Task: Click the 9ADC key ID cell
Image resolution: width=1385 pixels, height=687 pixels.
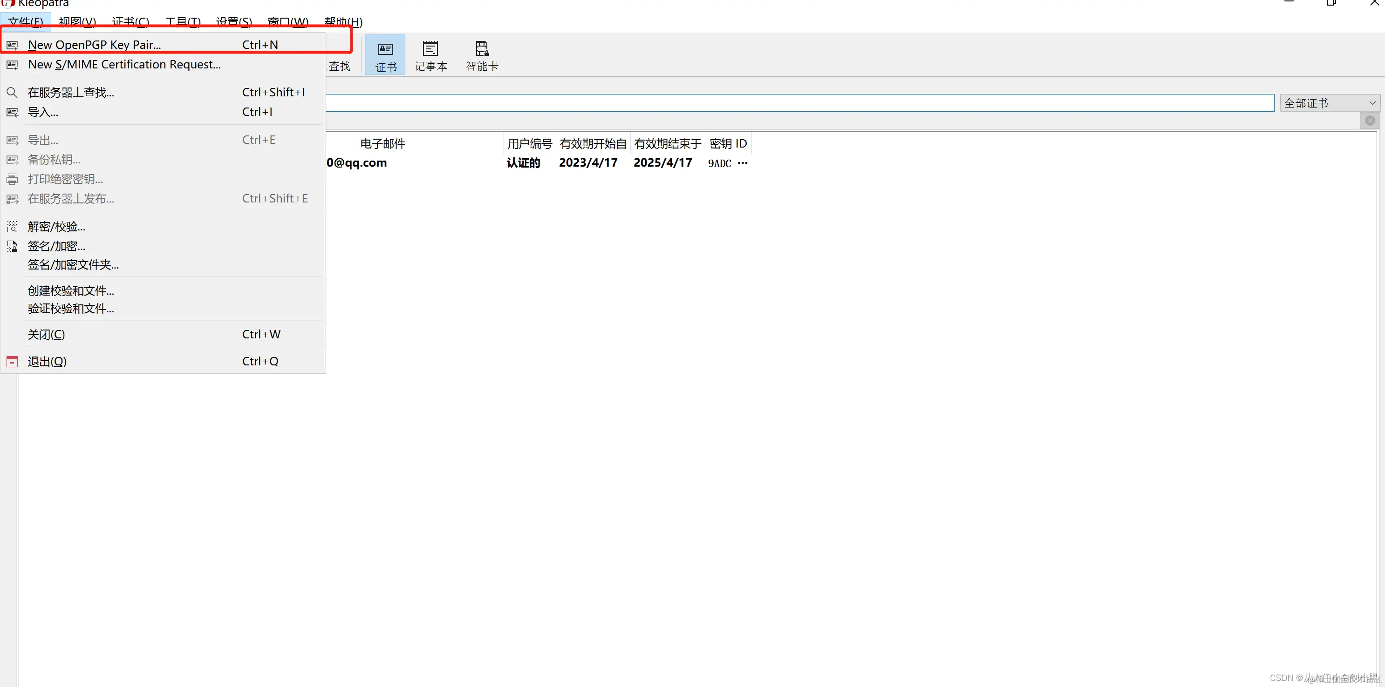Action: coord(728,163)
